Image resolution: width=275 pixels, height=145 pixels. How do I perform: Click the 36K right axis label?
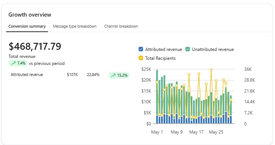click(x=248, y=69)
